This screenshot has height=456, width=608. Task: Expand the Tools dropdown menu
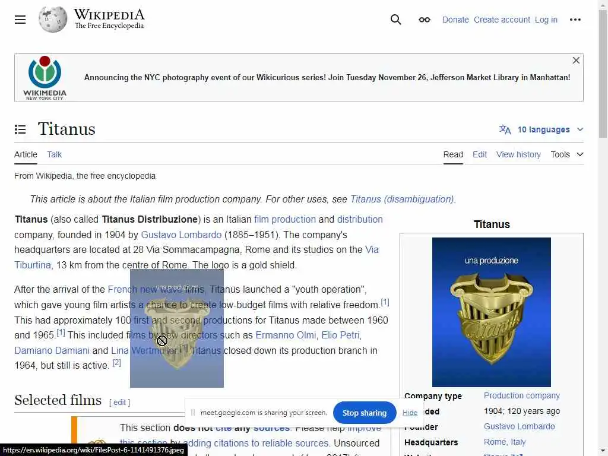click(x=566, y=154)
